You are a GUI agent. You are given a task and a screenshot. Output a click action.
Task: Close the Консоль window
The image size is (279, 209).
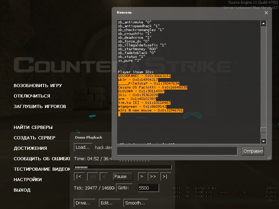pyautogui.click(x=266, y=13)
